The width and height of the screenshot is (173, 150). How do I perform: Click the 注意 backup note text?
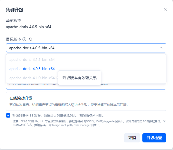pos(89,123)
